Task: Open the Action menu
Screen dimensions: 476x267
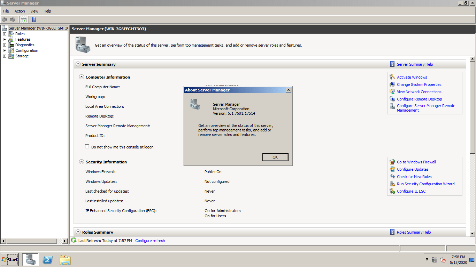Action: pyautogui.click(x=20, y=11)
